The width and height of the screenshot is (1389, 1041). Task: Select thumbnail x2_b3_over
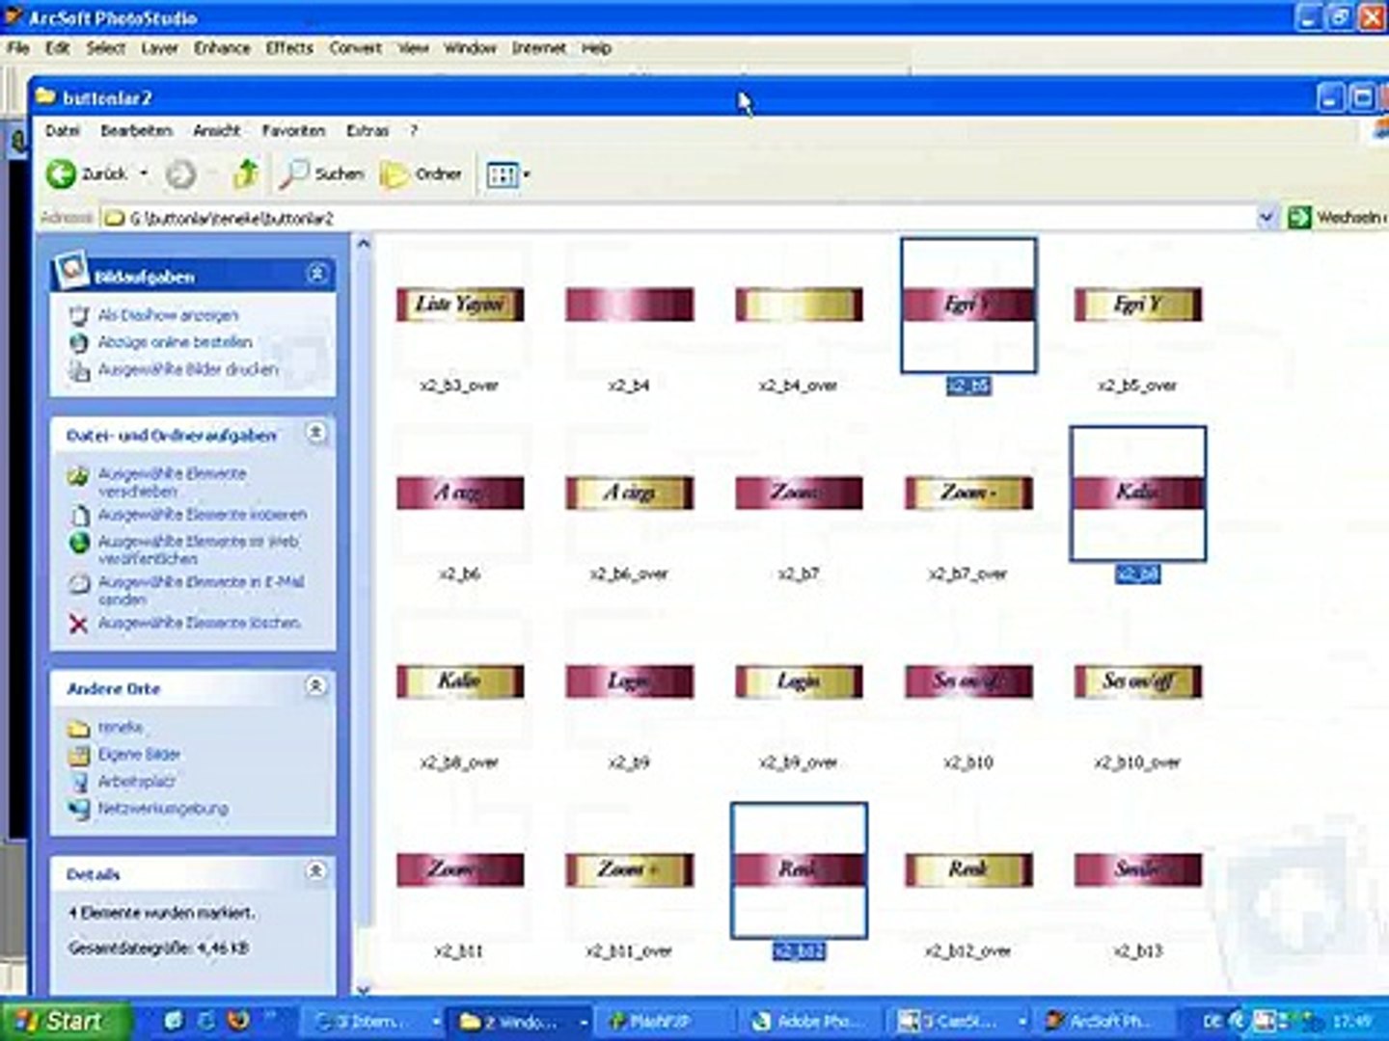460,305
